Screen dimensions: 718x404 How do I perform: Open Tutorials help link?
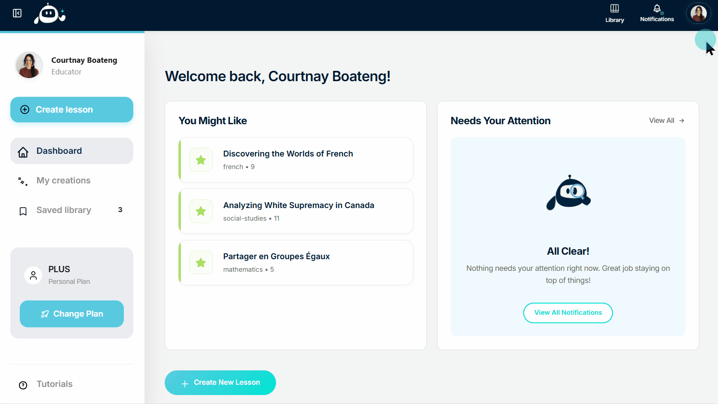(54, 384)
